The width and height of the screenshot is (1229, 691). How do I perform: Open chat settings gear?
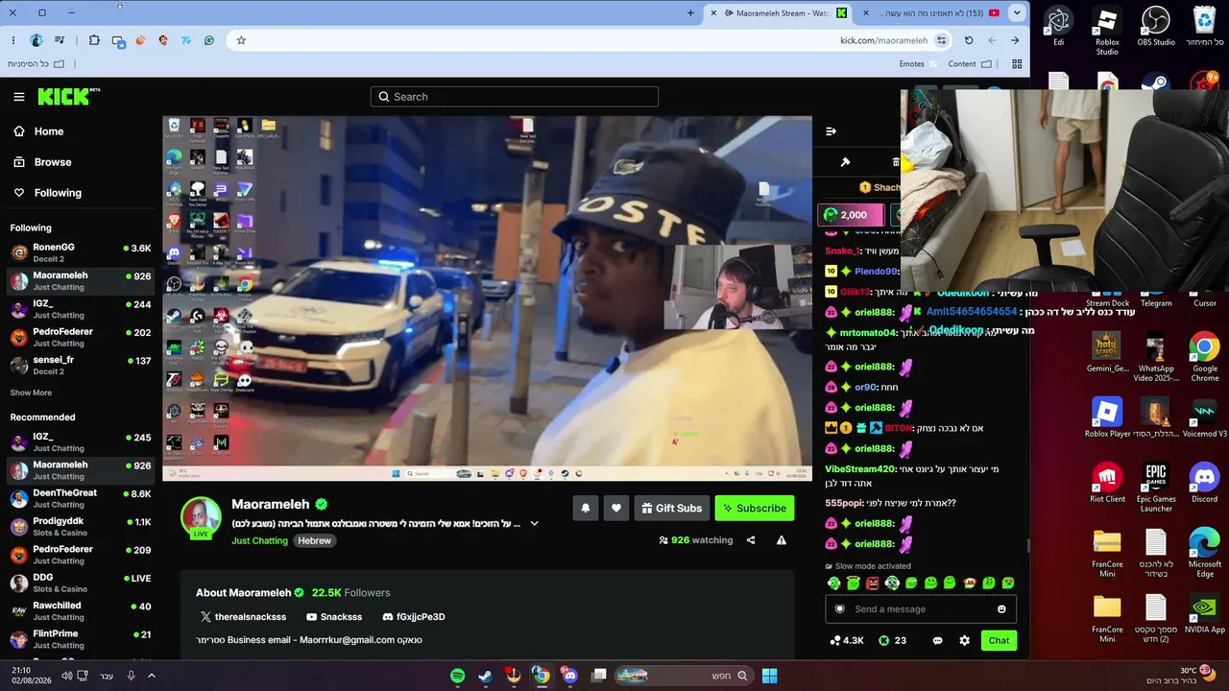(x=964, y=641)
